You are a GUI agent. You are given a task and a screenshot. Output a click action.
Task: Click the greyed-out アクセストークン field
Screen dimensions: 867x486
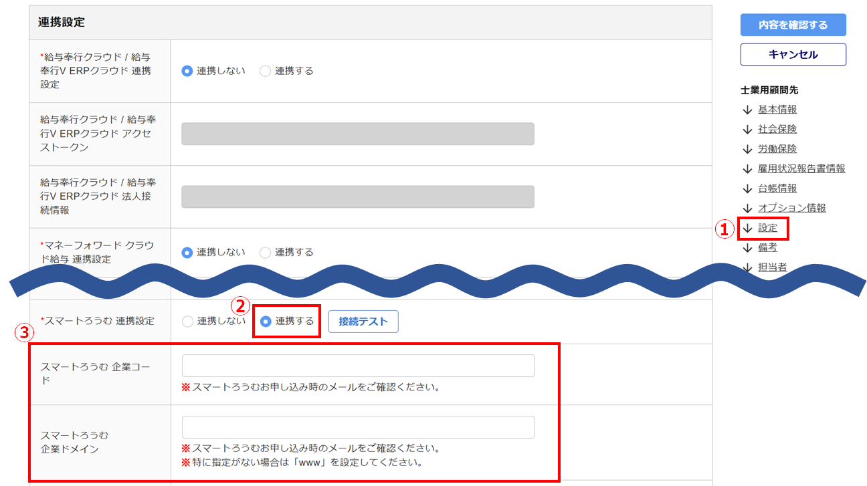[358, 134]
